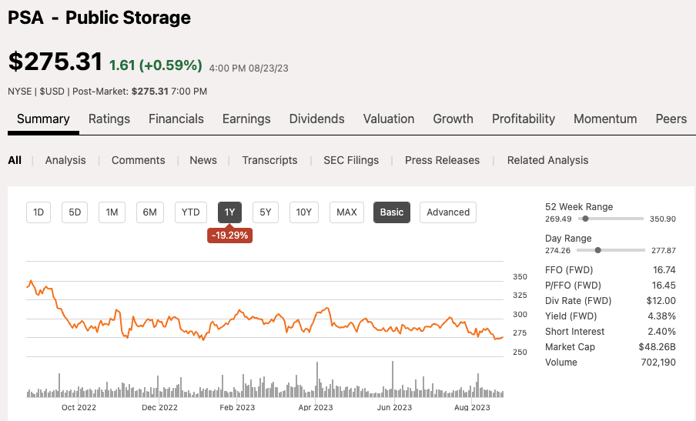Image resolution: width=696 pixels, height=421 pixels.
Task: Select the All filter
Action: click(15, 160)
